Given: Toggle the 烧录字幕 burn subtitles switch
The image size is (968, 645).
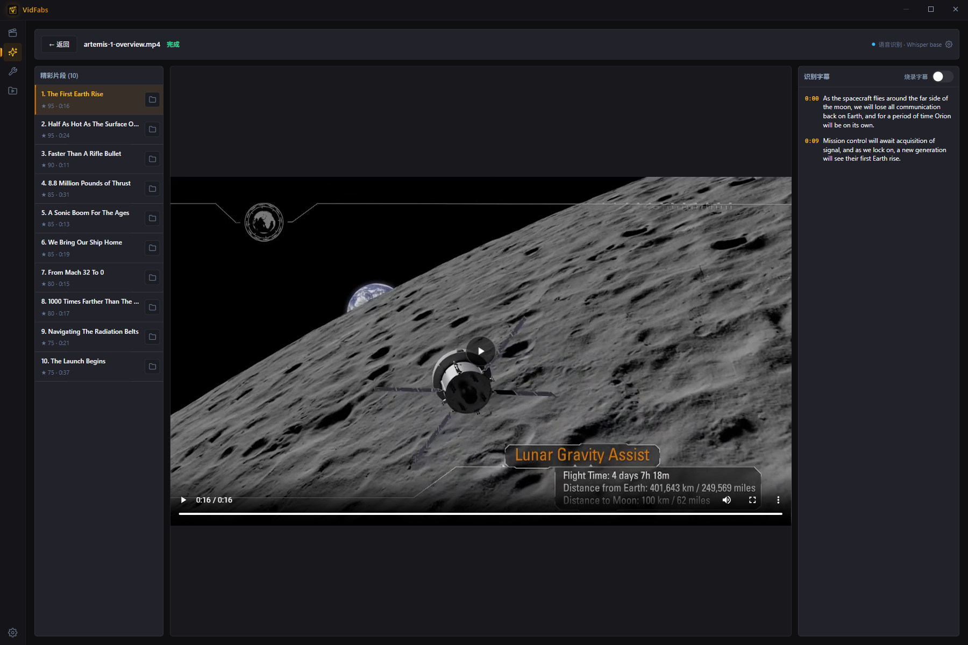Looking at the screenshot, I should [x=943, y=76].
